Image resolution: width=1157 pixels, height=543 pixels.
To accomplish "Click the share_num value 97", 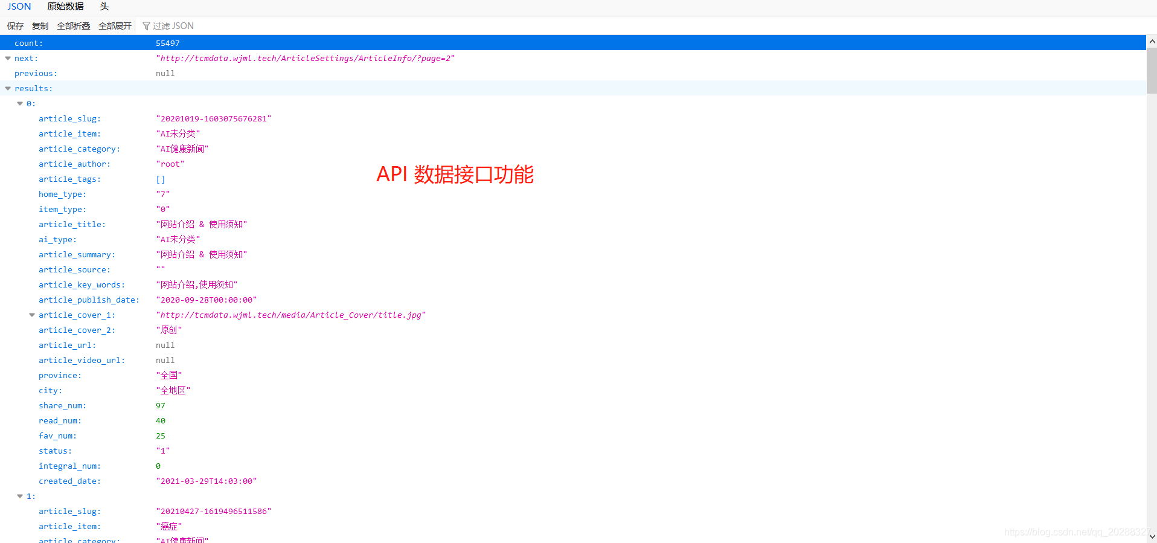I will click(x=160, y=406).
